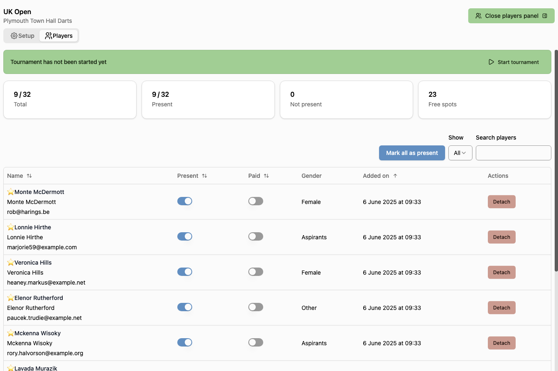This screenshot has width=558, height=371.
Task: Click the email rob@harings.be
Action: (x=28, y=212)
